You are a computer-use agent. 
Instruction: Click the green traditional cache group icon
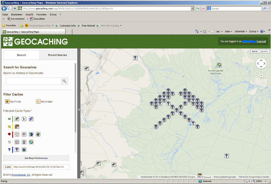(9, 119)
